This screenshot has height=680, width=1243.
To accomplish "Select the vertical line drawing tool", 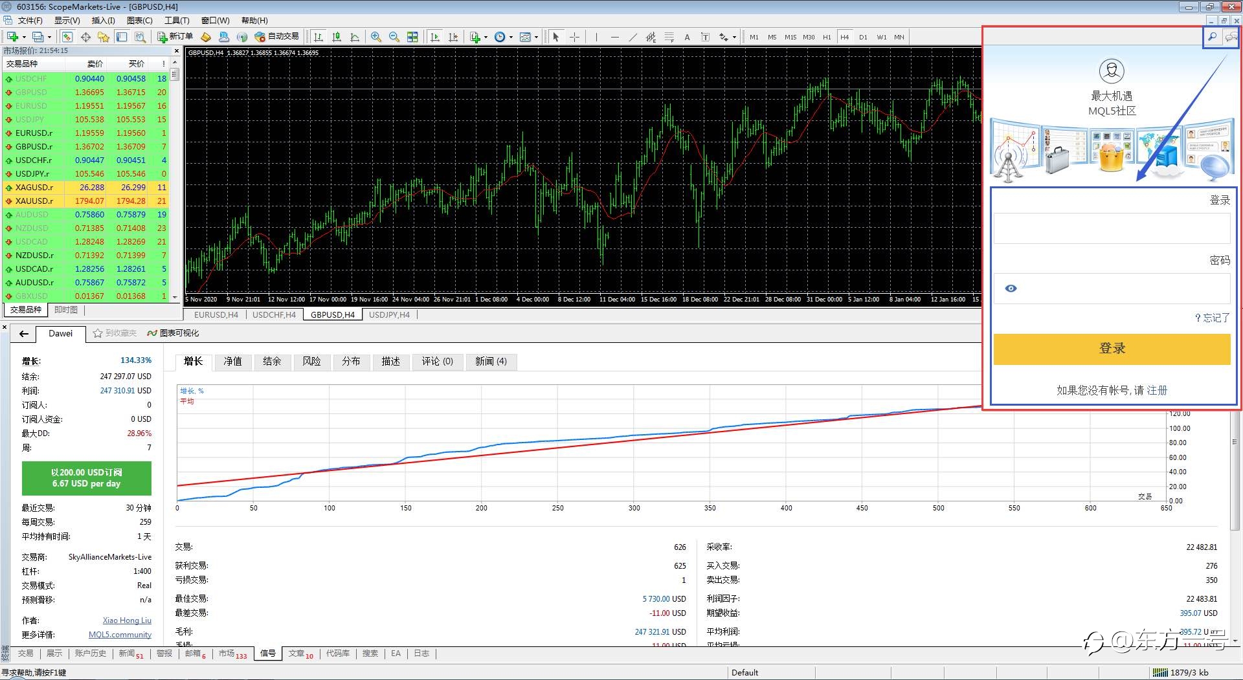I will click(596, 37).
